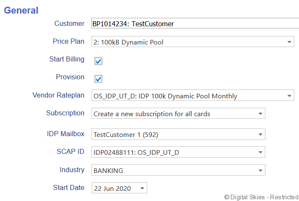299x201 pixels.
Task: Expand the IDP Mailbox dropdown
Action: pyautogui.click(x=178, y=135)
